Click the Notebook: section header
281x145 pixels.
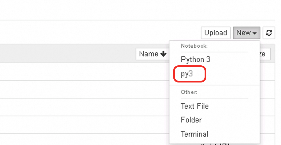tap(194, 46)
